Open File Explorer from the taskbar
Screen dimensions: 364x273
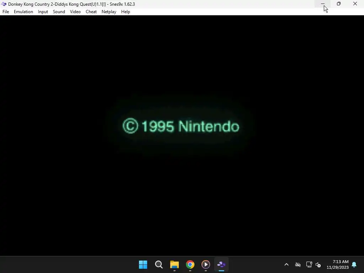click(174, 264)
